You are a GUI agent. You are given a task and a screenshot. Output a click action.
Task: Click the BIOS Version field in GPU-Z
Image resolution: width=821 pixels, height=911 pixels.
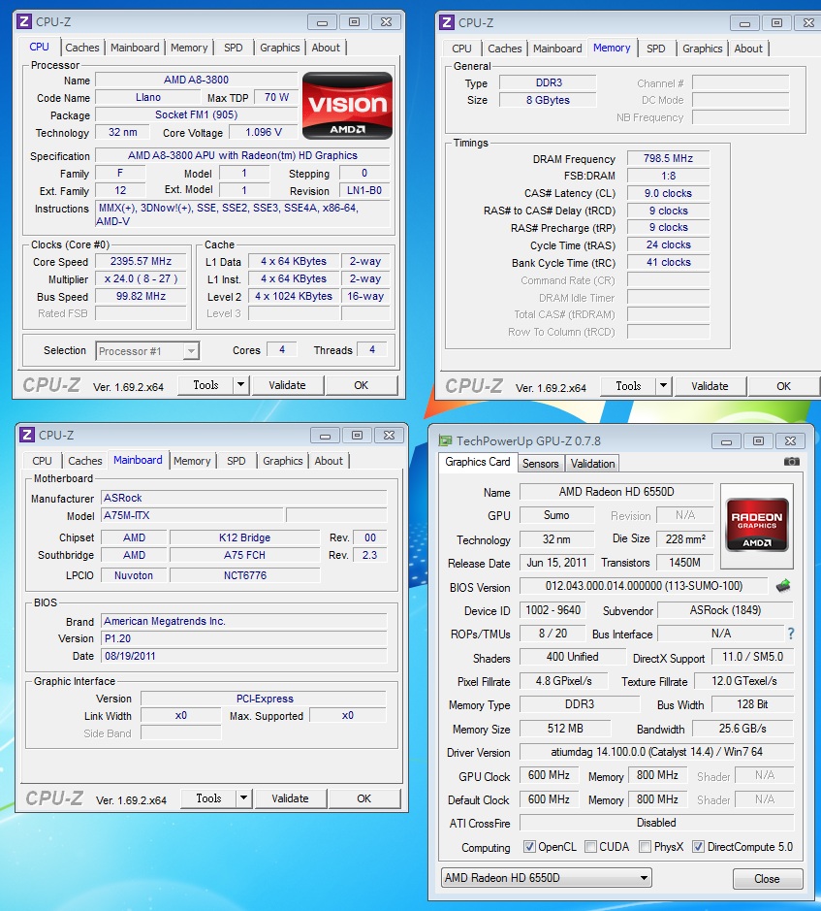[644, 586]
